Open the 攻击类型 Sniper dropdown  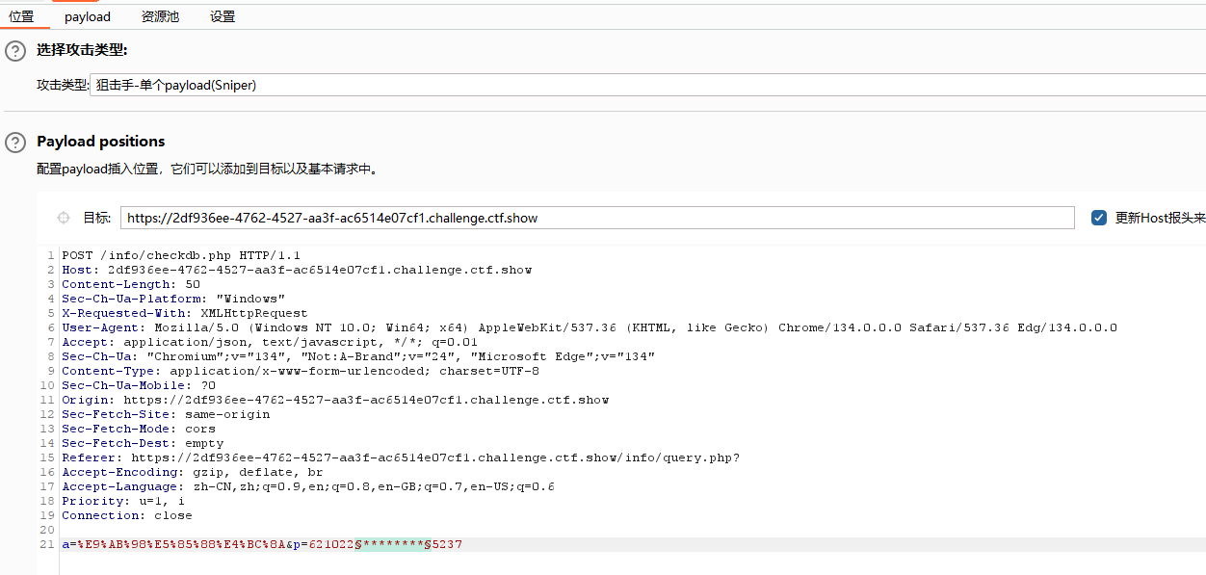(647, 85)
